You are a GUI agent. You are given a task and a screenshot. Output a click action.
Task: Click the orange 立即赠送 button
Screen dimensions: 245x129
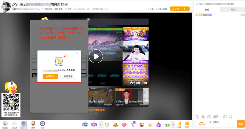pyautogui.click(x=50, y=76)
